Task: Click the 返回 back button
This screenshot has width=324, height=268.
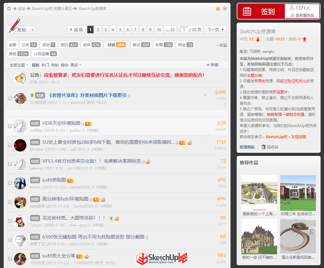Action: [x=76, y=30]
